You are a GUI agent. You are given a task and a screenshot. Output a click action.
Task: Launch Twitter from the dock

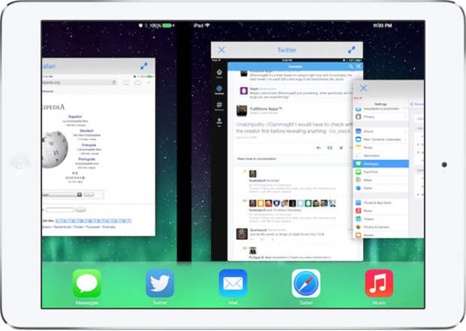coord(160,283)
